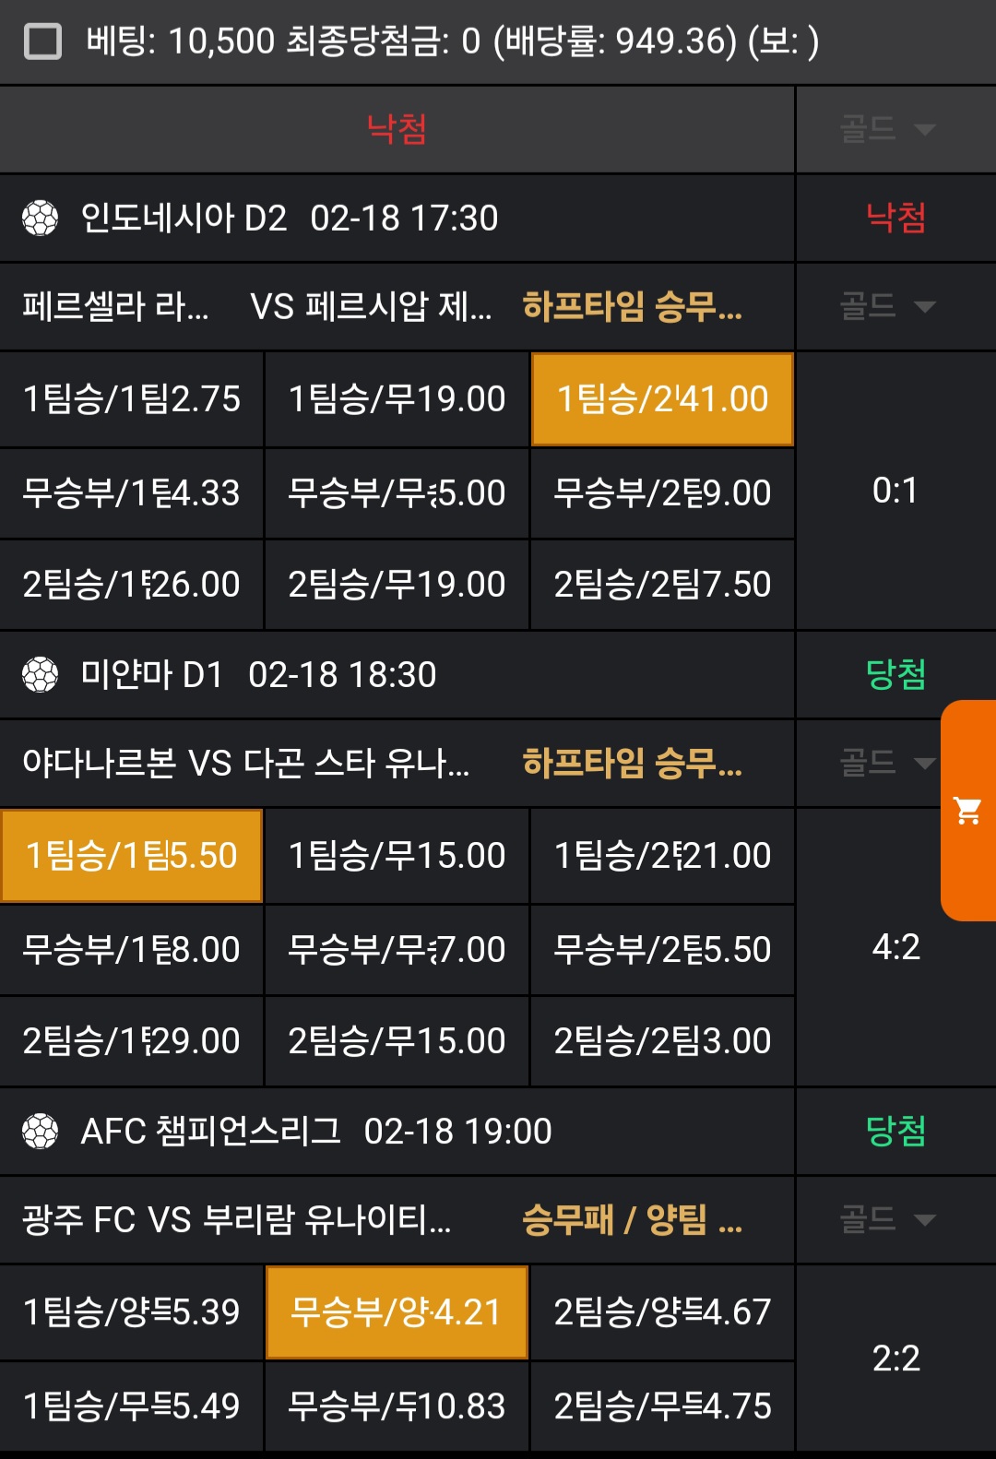Select highlighted 1팀승/1팀 5.50 odds cell
The width and height of the screenshot is (996, 1459).
pyautogui.click(x=132, y=856)
